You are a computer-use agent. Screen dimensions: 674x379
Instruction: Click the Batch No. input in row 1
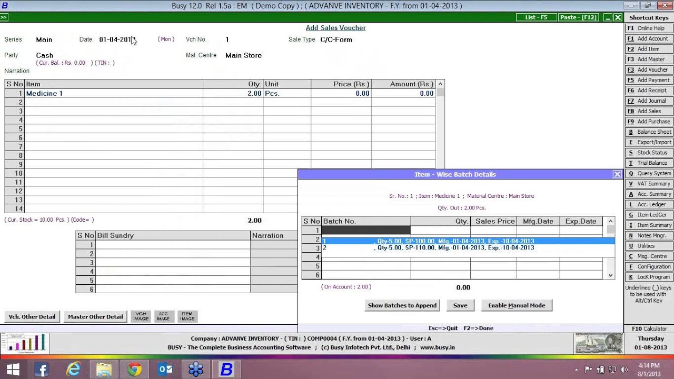click(366, 230)
